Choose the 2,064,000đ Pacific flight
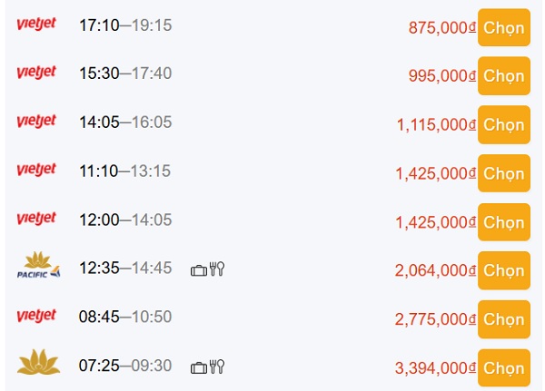The height and width of the screenshot is (391, 545). 504,270
